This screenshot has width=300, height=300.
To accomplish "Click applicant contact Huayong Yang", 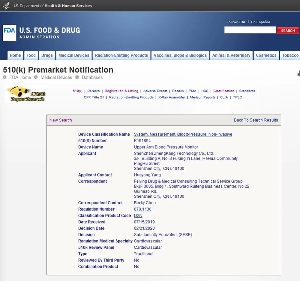I will point(147,175).
